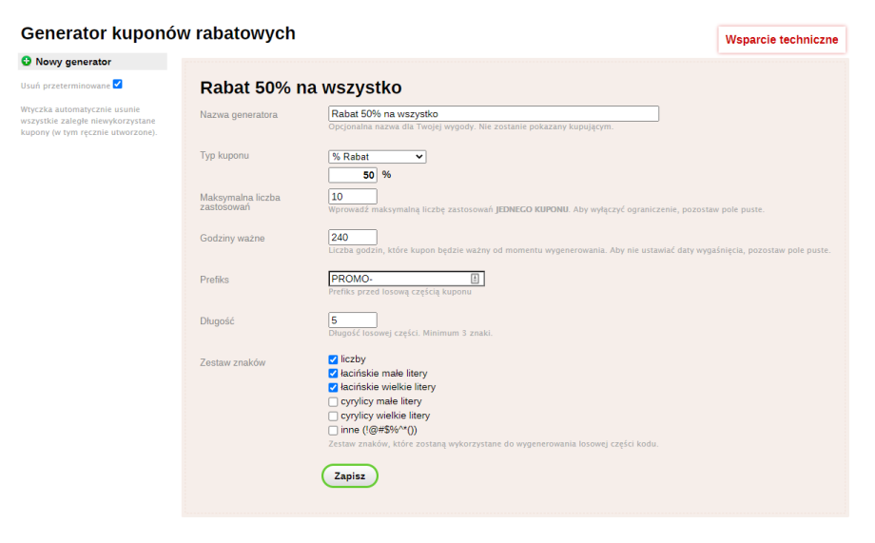
Task: Open the Wsparcie techniczne link
Action: (x=781, y=40)
